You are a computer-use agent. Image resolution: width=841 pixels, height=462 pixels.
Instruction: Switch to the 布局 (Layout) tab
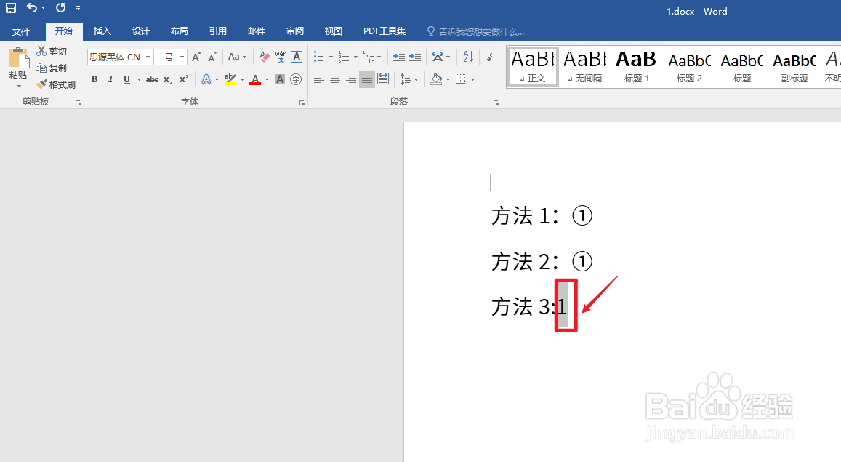point(179,31)
